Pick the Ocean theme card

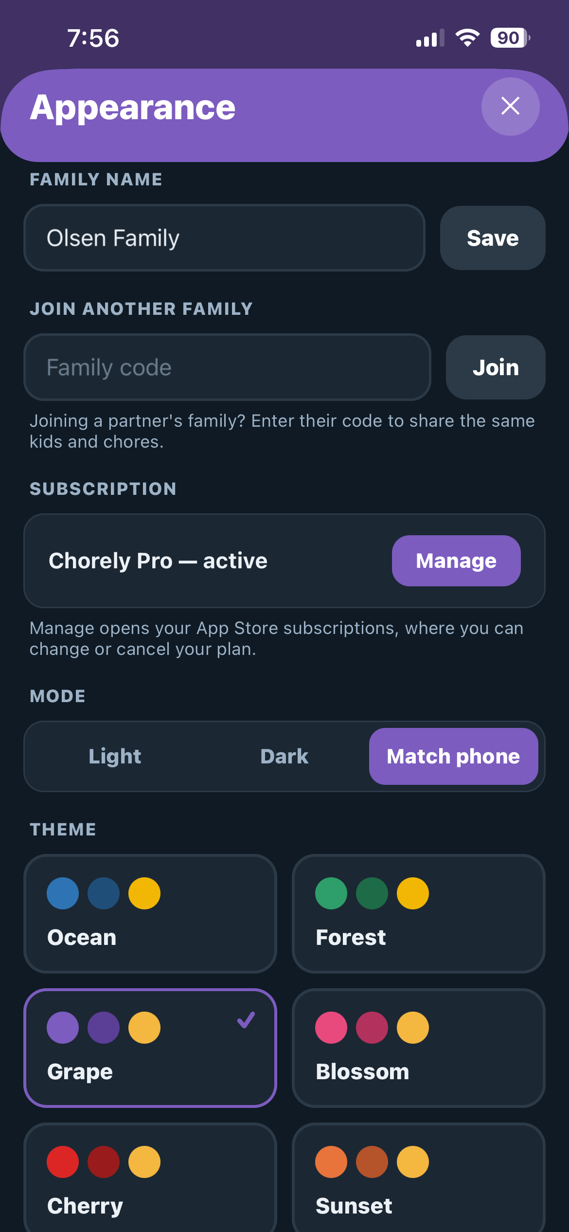150,914
